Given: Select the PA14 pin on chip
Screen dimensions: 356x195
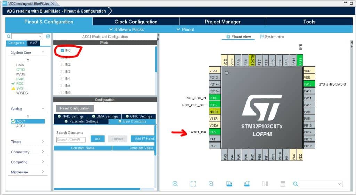Looking at the screenshot, I should pos(300,60).
